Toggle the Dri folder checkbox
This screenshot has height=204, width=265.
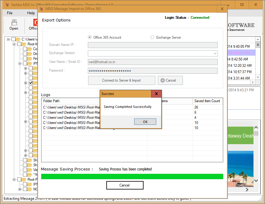pos(25,54)
